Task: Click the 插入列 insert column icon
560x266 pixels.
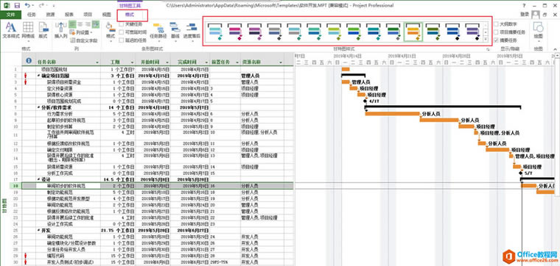Action: 60,30
